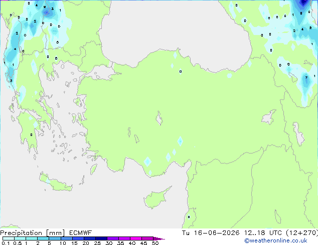Image resolution: width=318 pixels, height=245 pixels.
Task: Select the 2–5 mm light blue legend swatch
Action: click(43, 238)
